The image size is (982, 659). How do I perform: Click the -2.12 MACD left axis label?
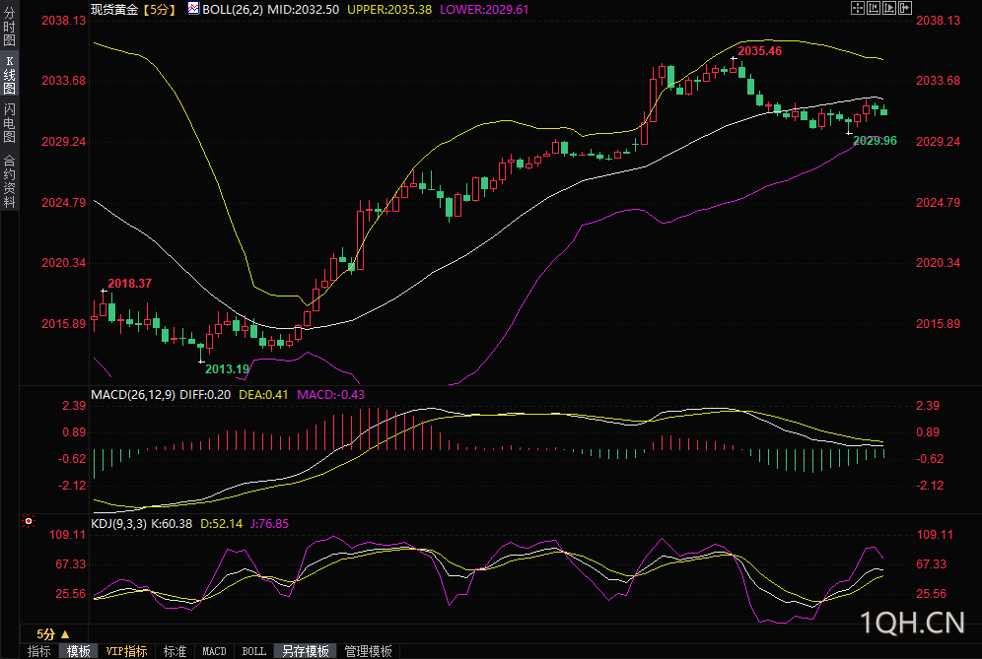point(72,486)
